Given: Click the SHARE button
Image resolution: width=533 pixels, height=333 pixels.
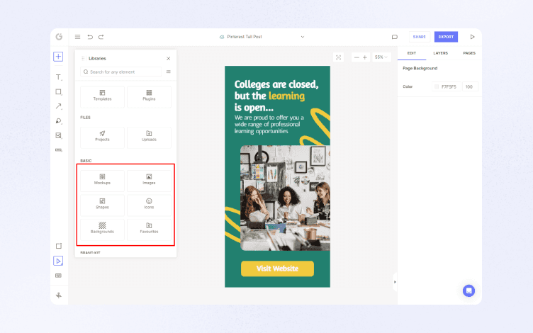Looking at the screenshot, I should (x=419, y=37).
